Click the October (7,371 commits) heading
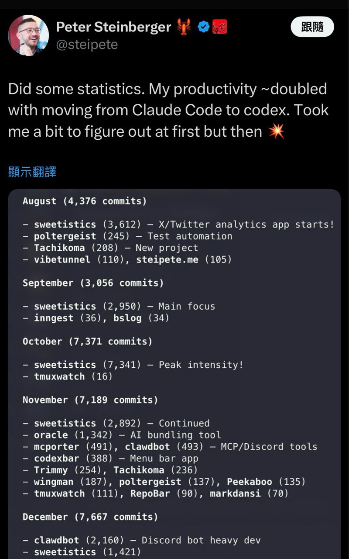Screen dimensions: 349x559 (x=87, y=341)
